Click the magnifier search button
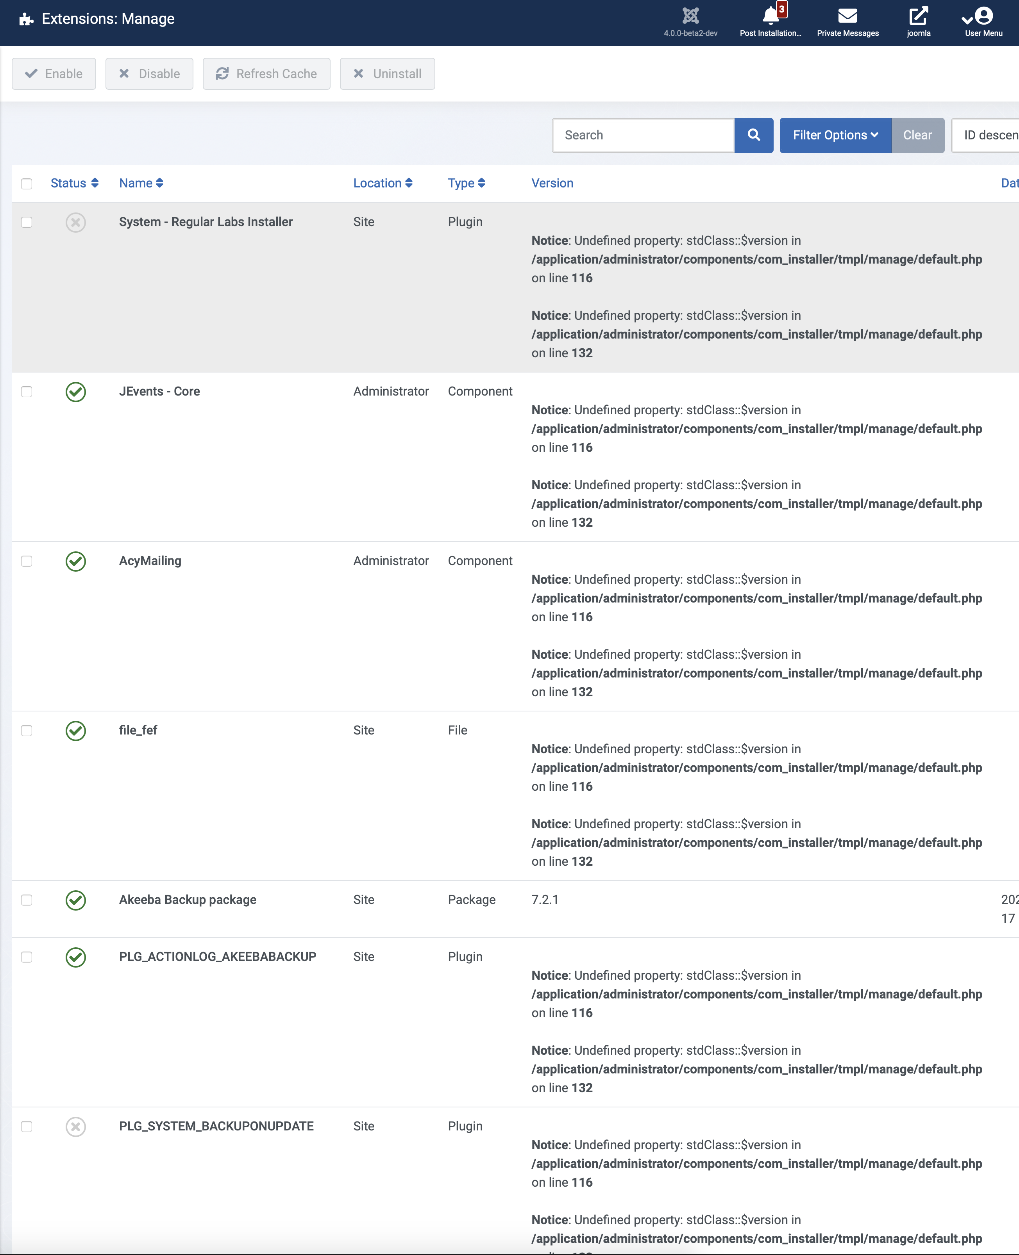1019x1255 pixels. [754, 135]
